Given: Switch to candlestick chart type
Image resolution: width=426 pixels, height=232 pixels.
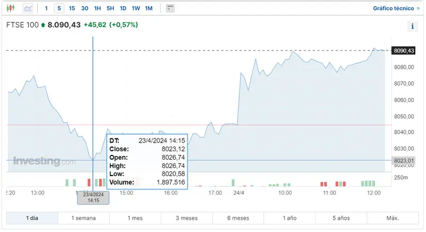Looking at the screenshot, I should (x=12, y=9).
